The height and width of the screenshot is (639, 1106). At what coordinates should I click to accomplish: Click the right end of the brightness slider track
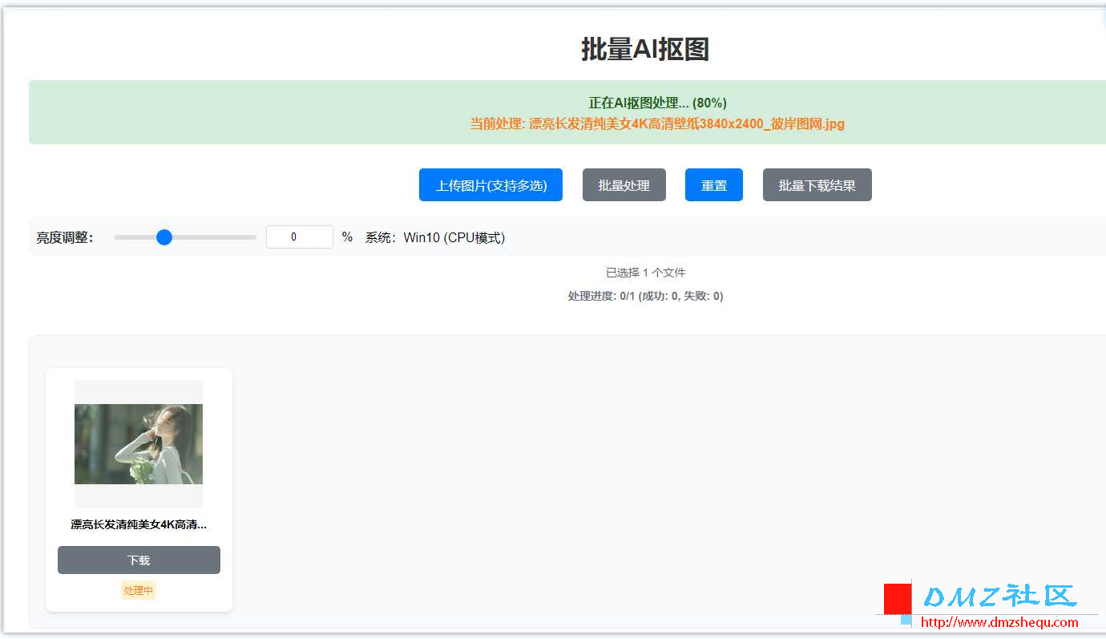[252, 237]
